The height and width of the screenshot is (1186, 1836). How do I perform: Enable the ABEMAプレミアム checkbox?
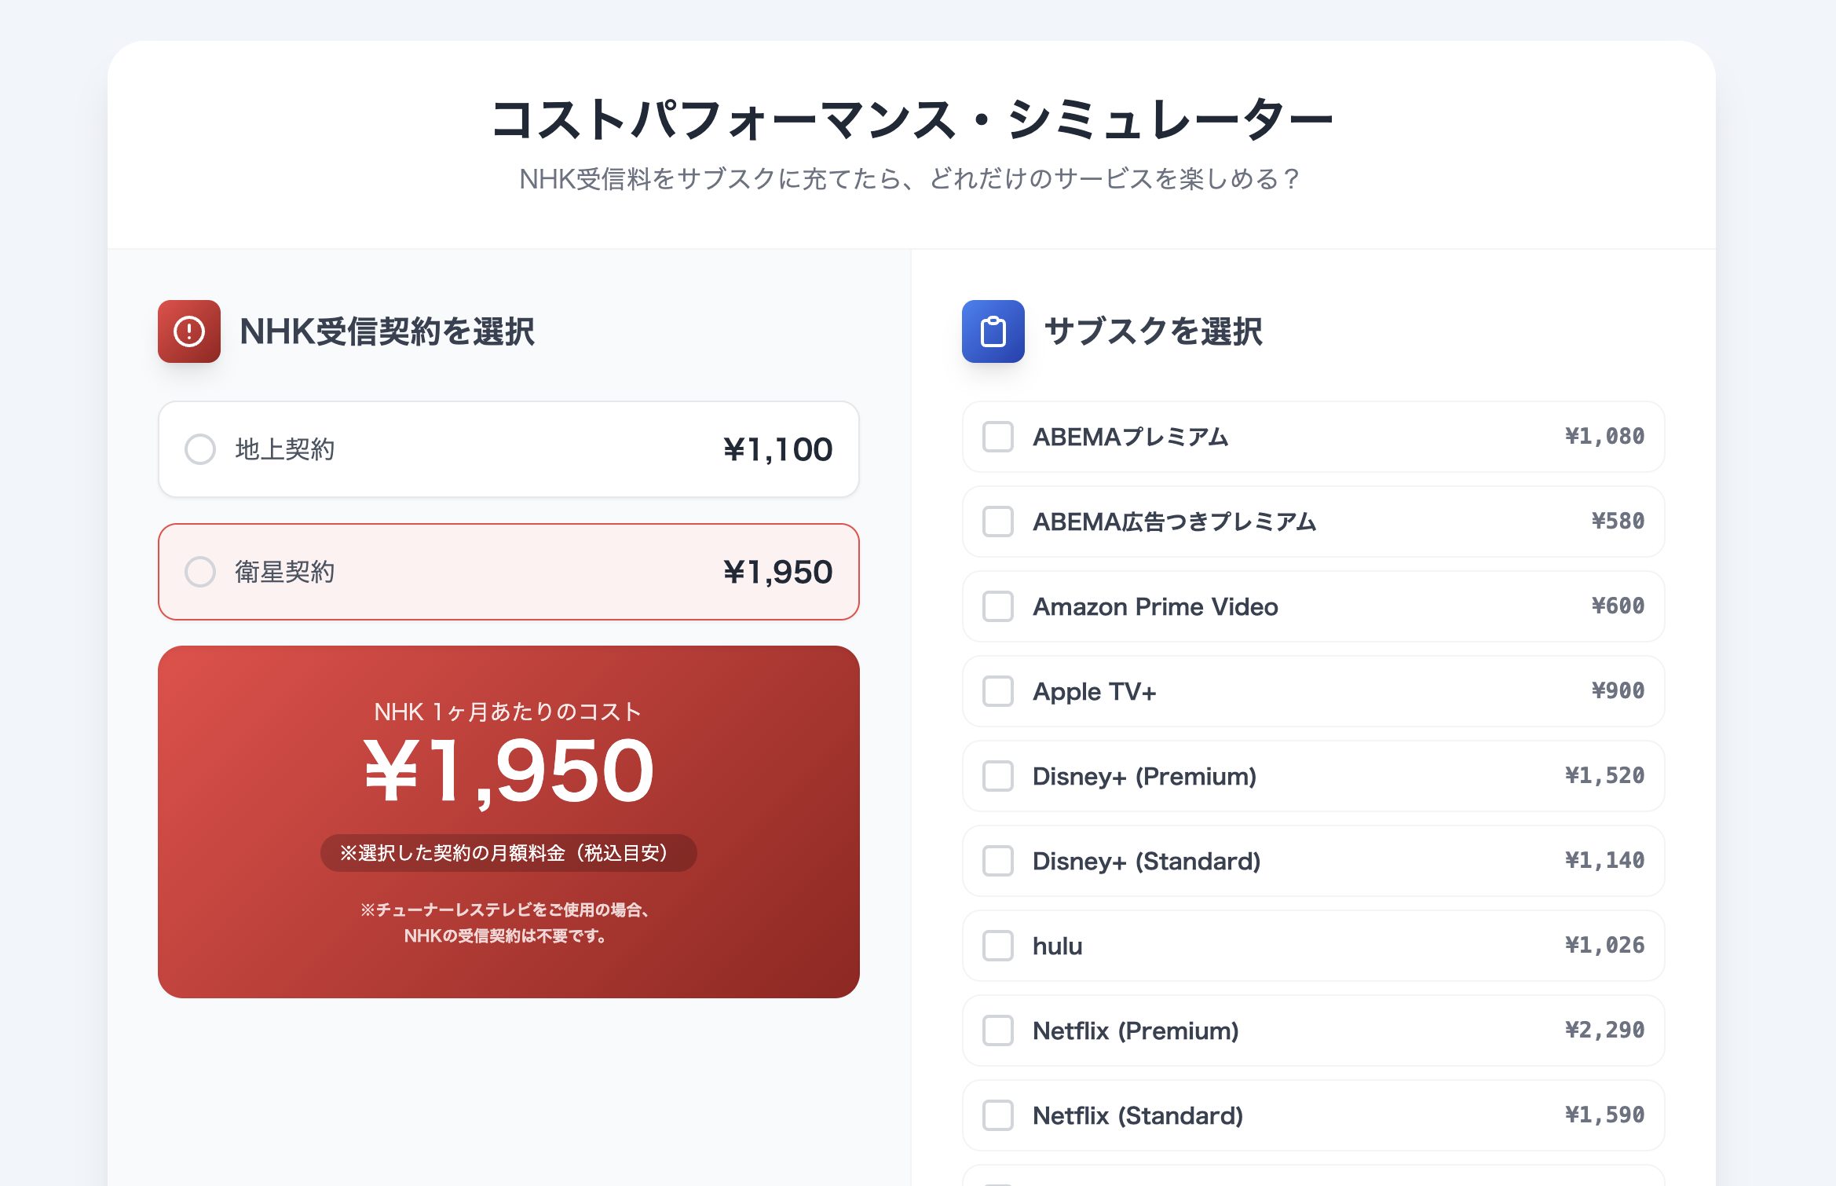pos(997,437)
